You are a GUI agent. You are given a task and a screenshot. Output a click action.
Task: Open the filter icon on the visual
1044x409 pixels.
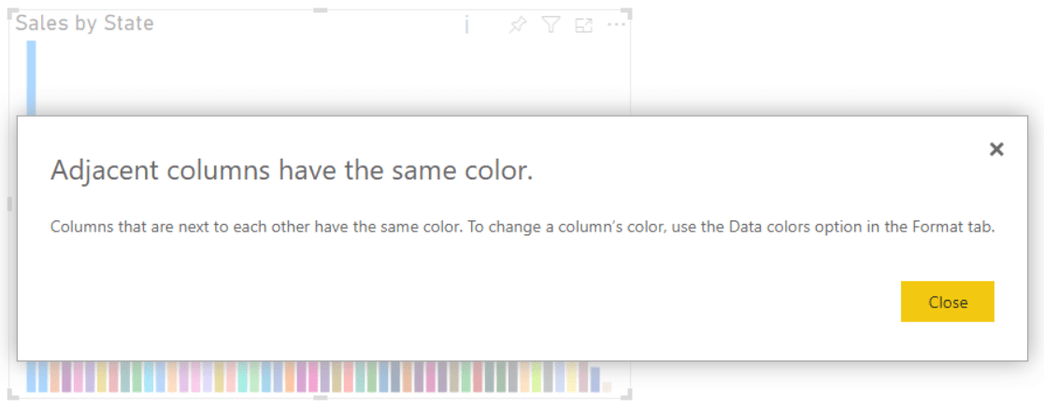point(551,25)
